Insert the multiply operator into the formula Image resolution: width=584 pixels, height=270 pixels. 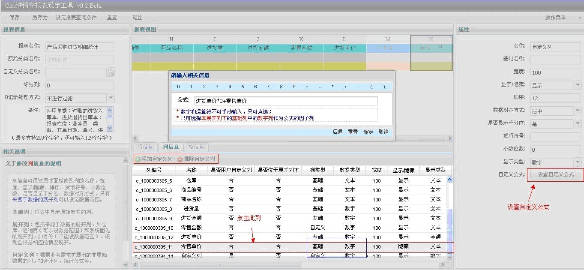(332, 87)
